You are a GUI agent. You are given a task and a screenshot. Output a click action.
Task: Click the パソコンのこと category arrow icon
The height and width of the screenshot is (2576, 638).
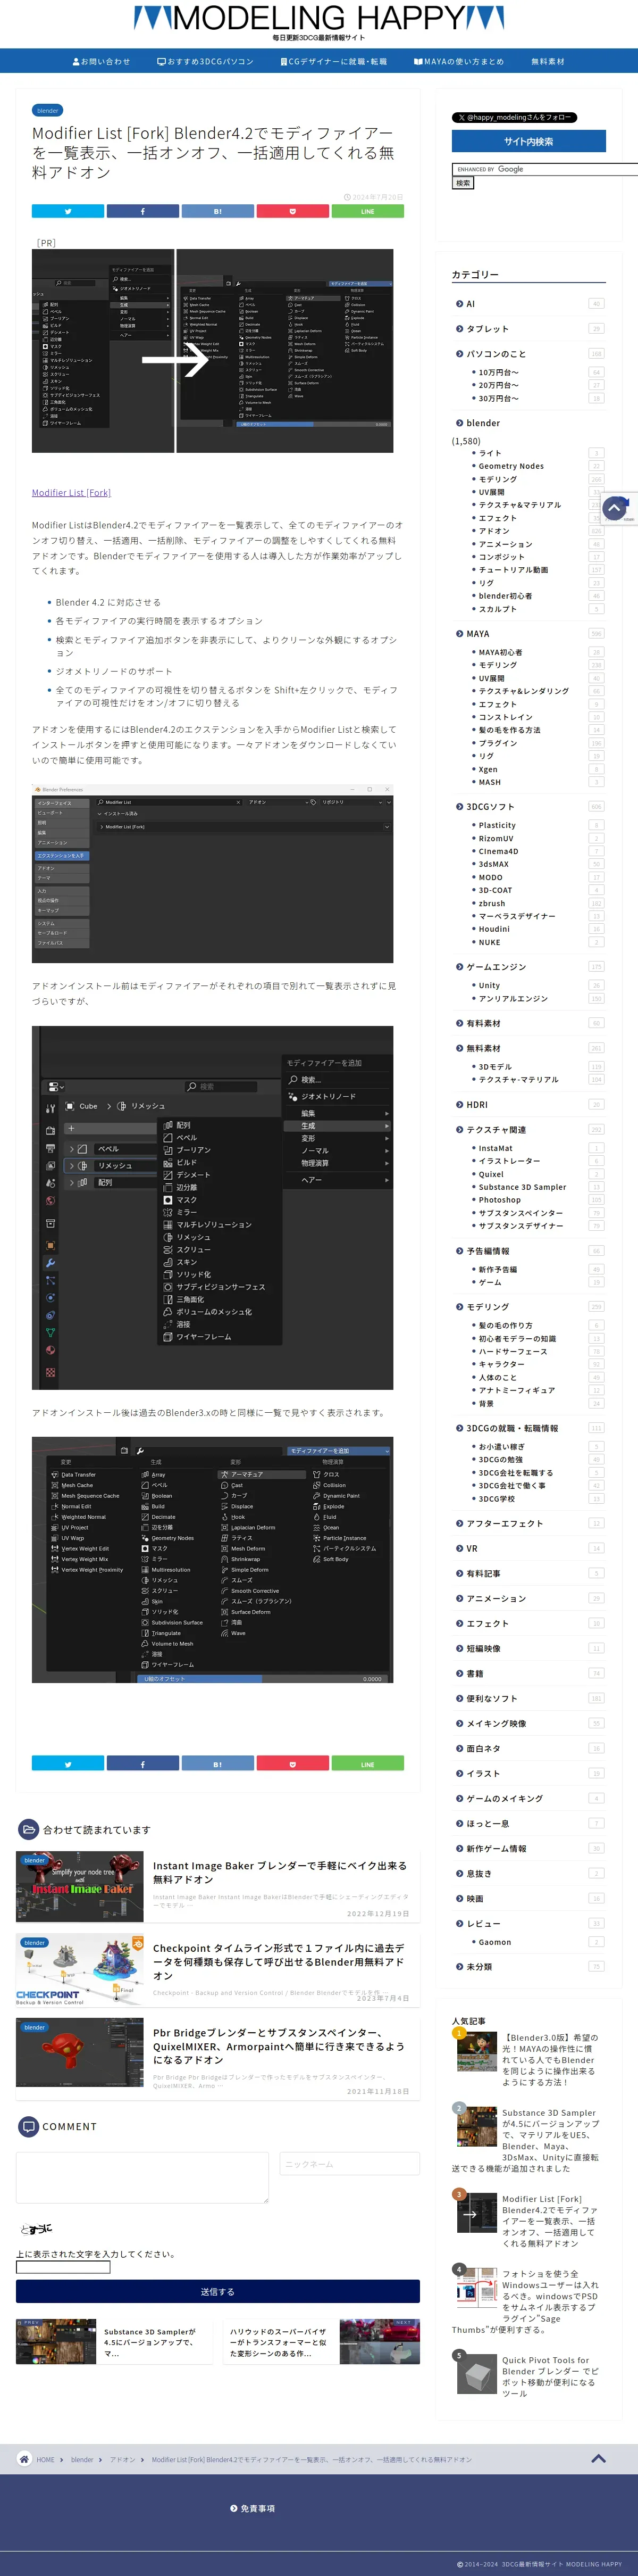459,354
